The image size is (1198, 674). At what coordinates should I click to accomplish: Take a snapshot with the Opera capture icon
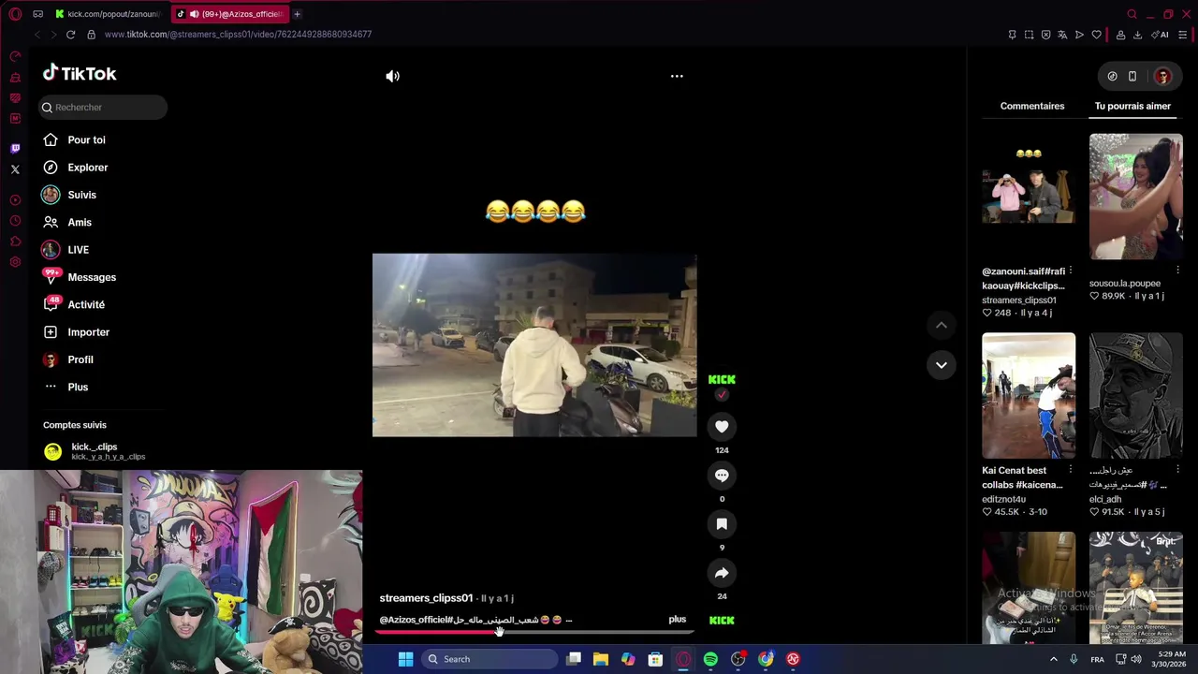[x=1029, y=35]
